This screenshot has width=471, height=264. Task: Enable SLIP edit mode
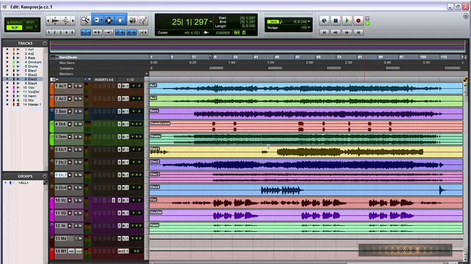click(15, 27)
